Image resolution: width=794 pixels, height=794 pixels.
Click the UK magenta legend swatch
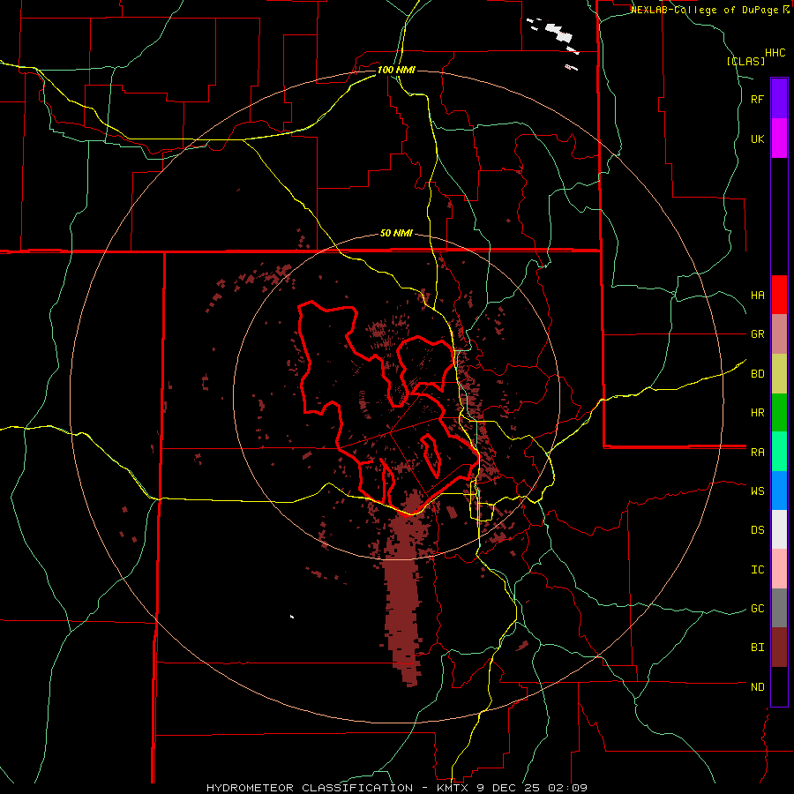tap(779, 139)
